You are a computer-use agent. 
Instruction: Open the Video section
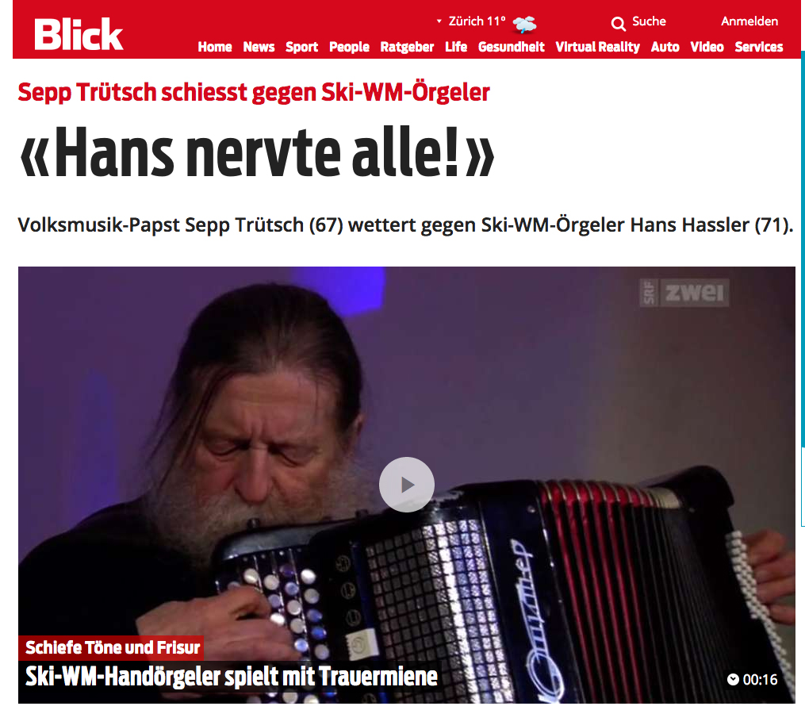click(x=707, y=48)
